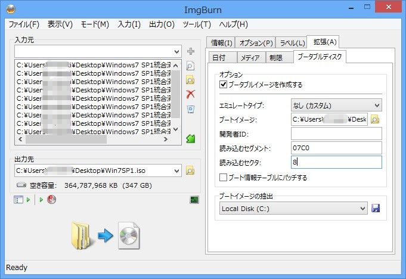Click the scroll up arrow in source list
The width and height of the screenshot is (406, 279).
(x=175, y=66)
